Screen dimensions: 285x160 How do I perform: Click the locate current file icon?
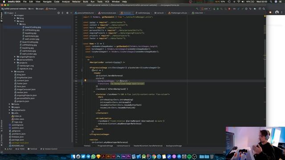pyautogui.click(x=58, y=13)
